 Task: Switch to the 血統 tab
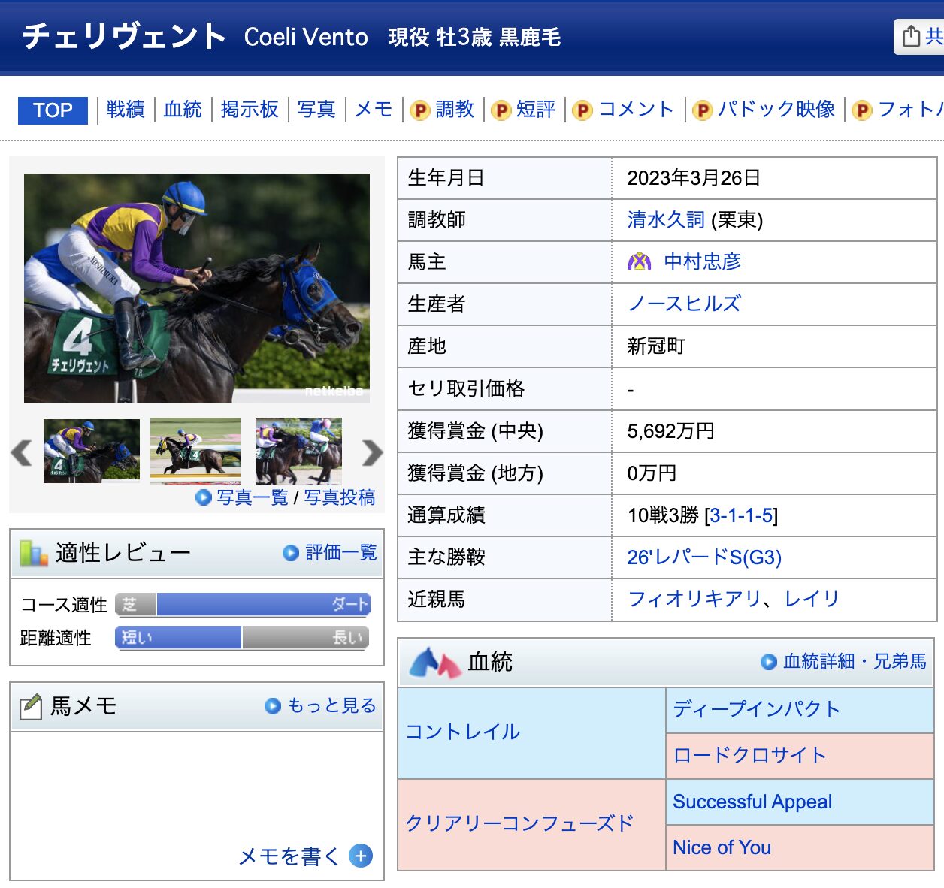click(183, 110)
